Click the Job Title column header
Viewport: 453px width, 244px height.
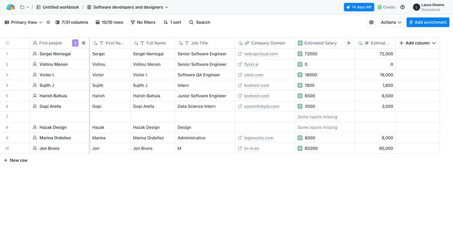click(x=205, y=43)
